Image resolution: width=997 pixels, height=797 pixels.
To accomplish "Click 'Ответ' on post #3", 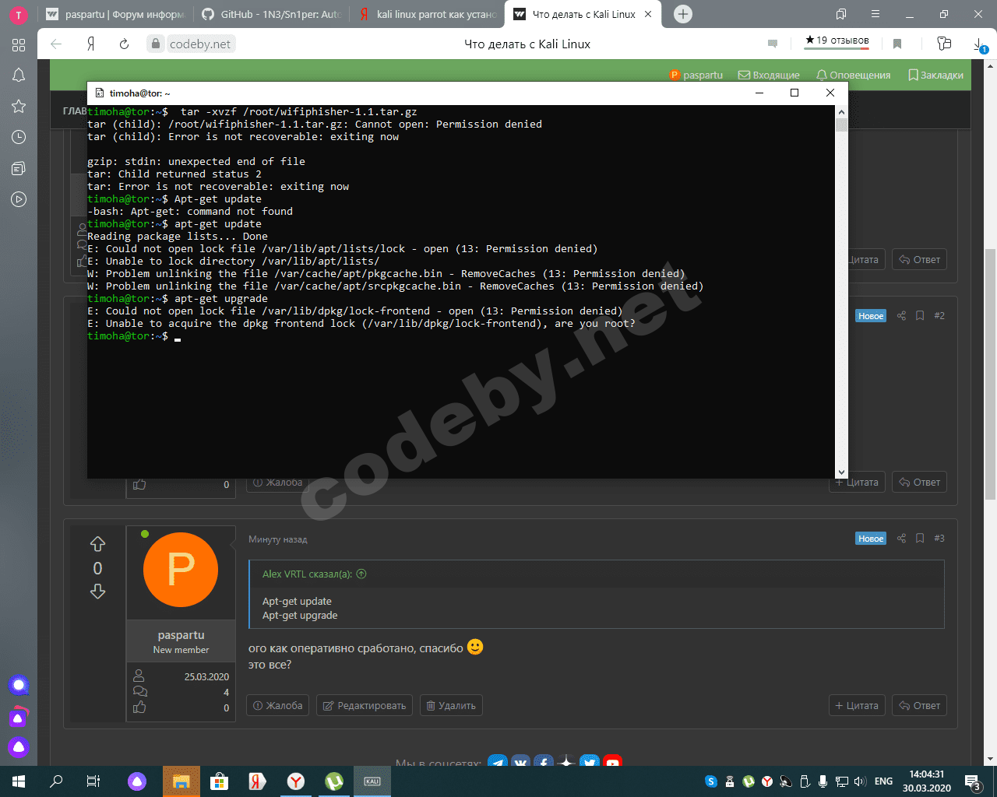I will 919,706.
